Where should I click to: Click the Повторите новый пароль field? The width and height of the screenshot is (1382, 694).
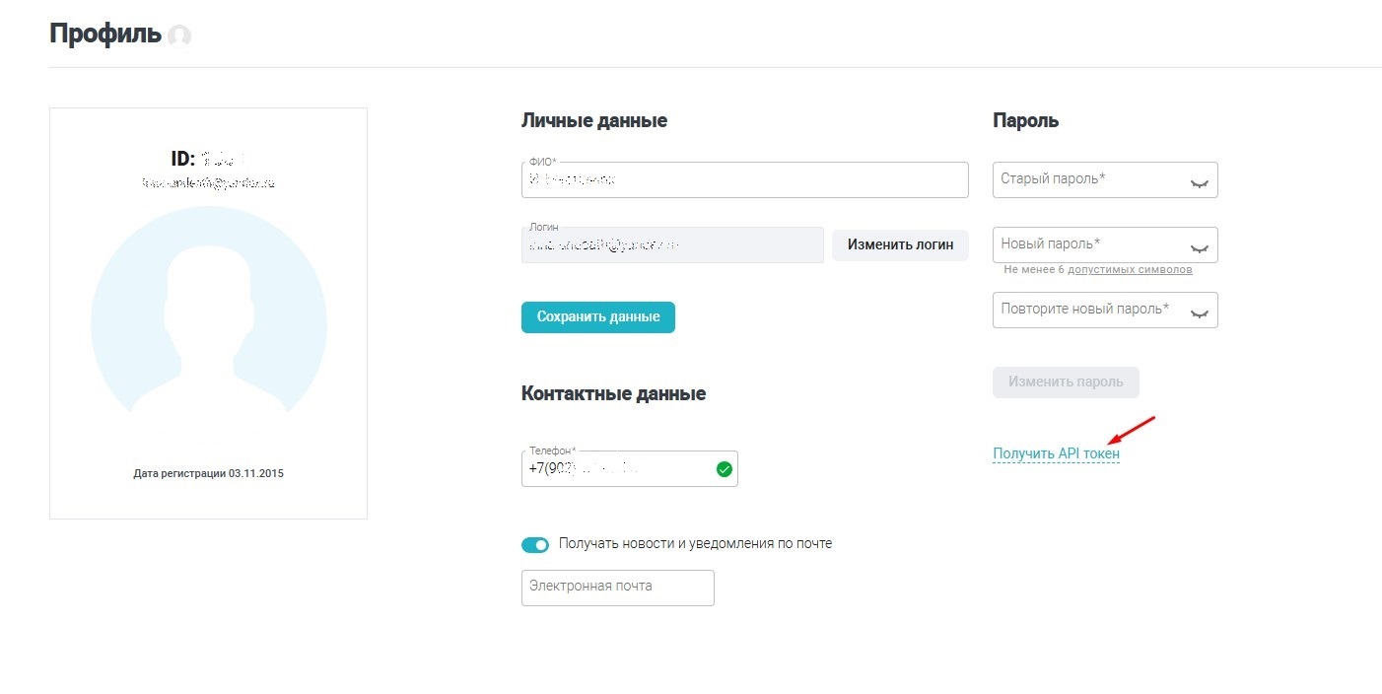[x=1105, y=310]
